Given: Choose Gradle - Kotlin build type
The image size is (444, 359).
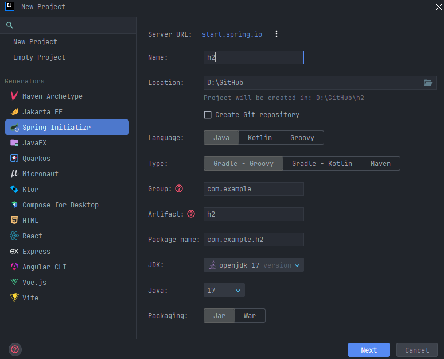Looking at the screenshot, I should pos(322,164).
